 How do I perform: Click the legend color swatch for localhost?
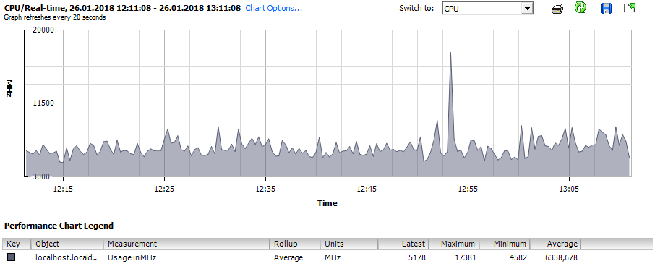click(12, 257)
